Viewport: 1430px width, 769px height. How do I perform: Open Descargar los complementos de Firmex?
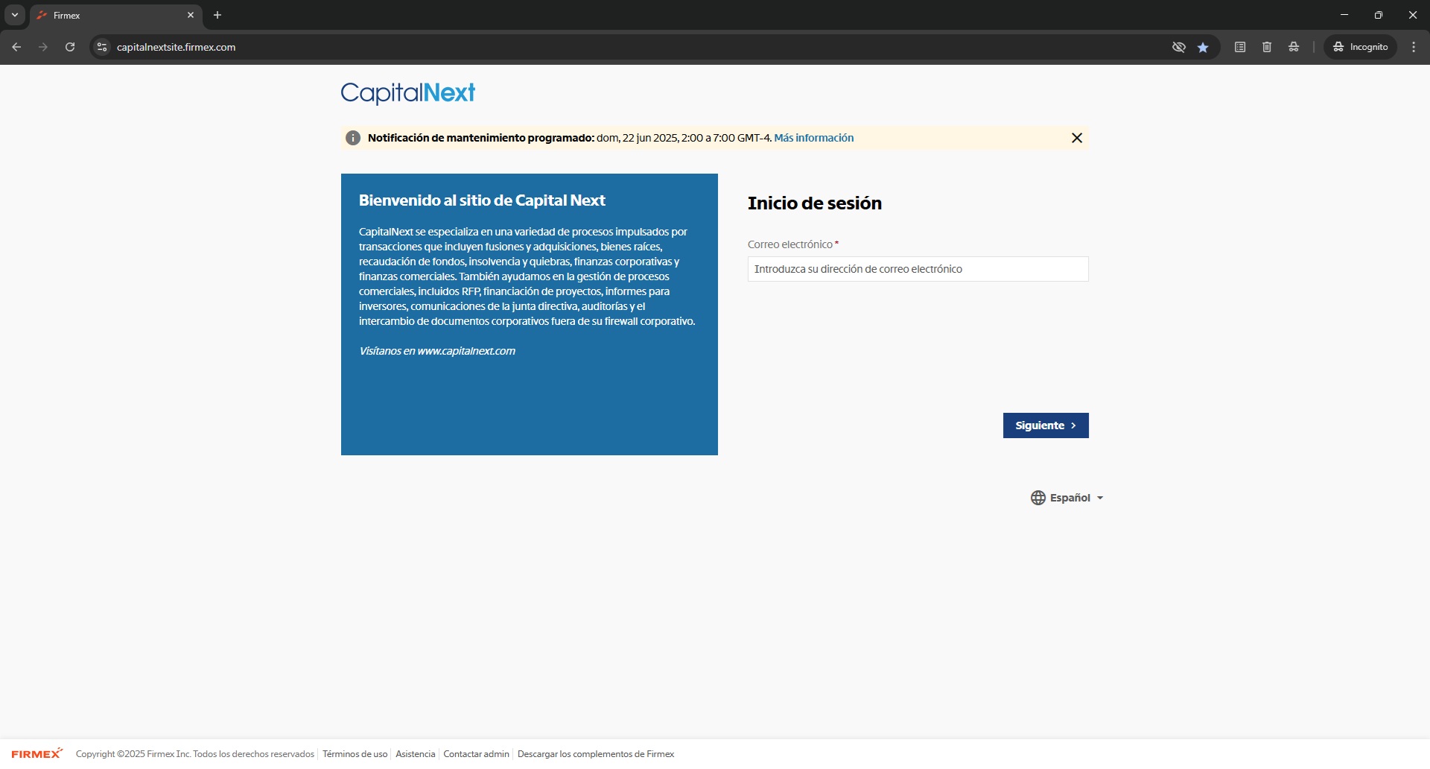(x=596, y=754)
